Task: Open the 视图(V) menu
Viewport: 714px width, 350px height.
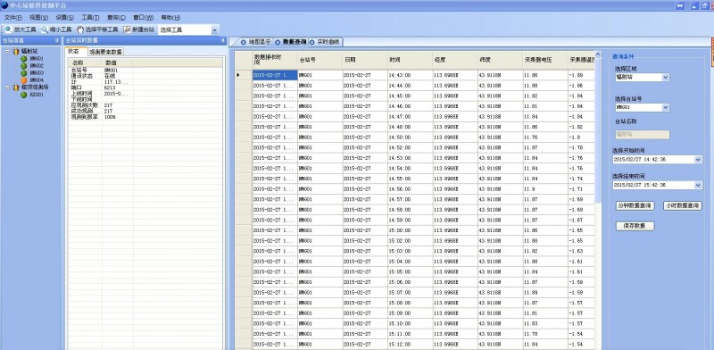Action: point(38,17)
